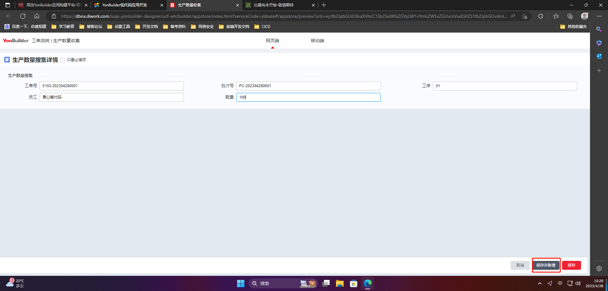Open the 谷歌工具 bookmark folder
Image resolution: width=608 pixels, height=291 pixels.
point(119,27)
